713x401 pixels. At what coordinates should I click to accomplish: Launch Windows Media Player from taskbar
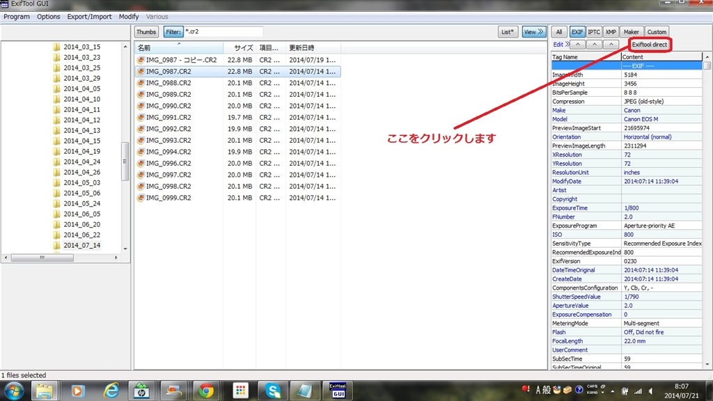pyautogui.click(x=77, y=391)
